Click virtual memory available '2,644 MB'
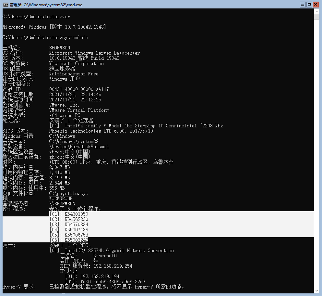This screenshot has height=296, width=322. click(x=60, y=183)
